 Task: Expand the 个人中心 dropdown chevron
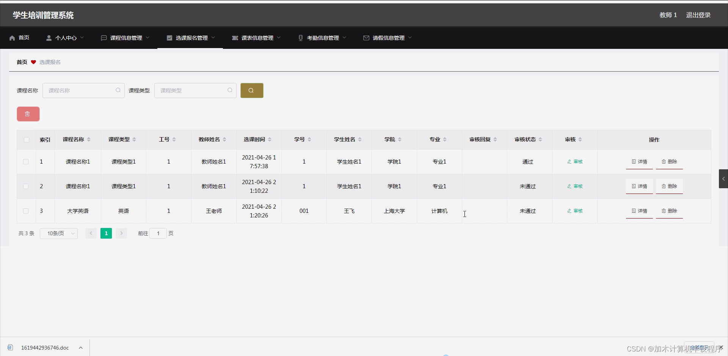[x=83, y=38]
